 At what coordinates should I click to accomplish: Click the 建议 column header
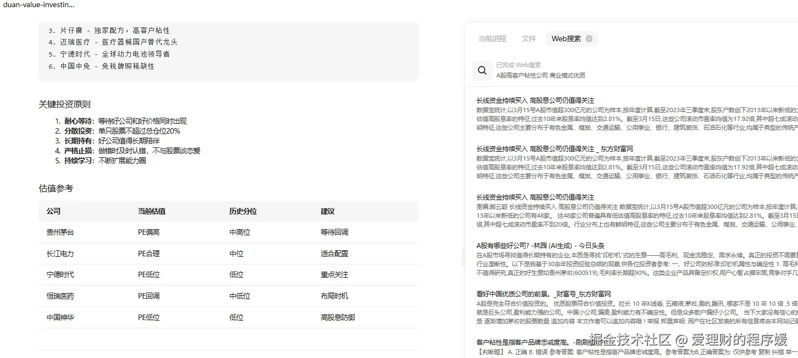[x=327, y=211]
